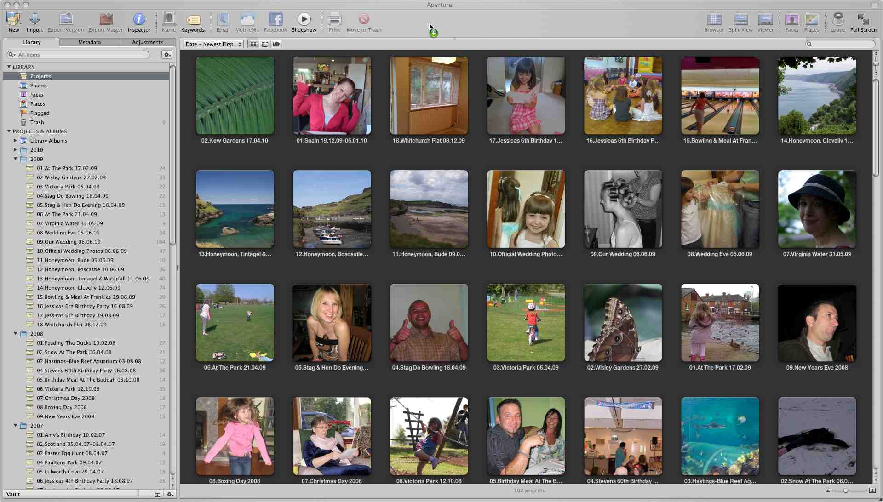Open the Inspector panel
883x502 pixels.
[139, 22]
